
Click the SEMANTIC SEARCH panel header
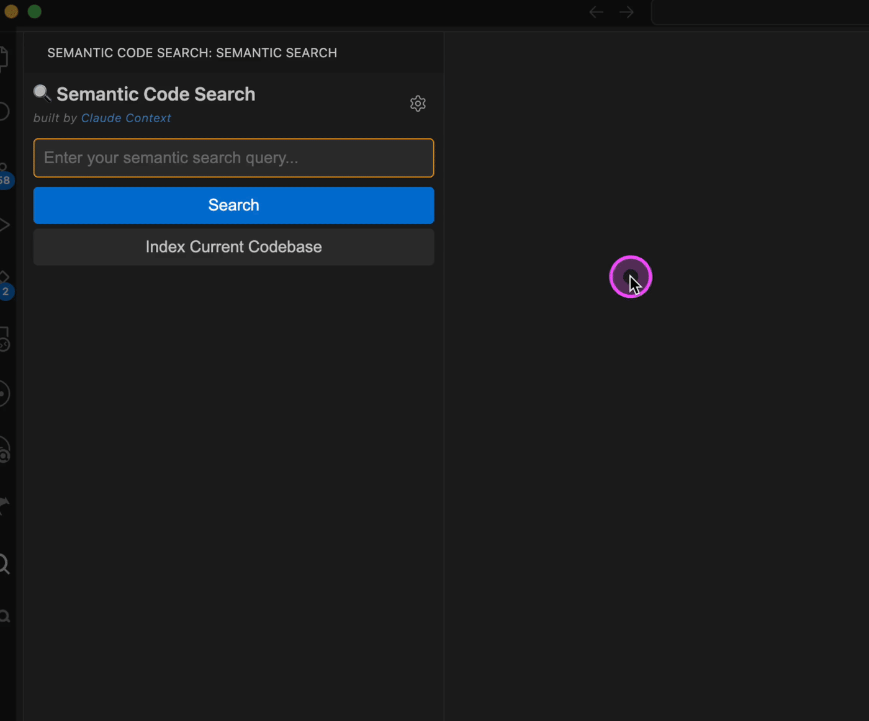[x=192, y=53]
